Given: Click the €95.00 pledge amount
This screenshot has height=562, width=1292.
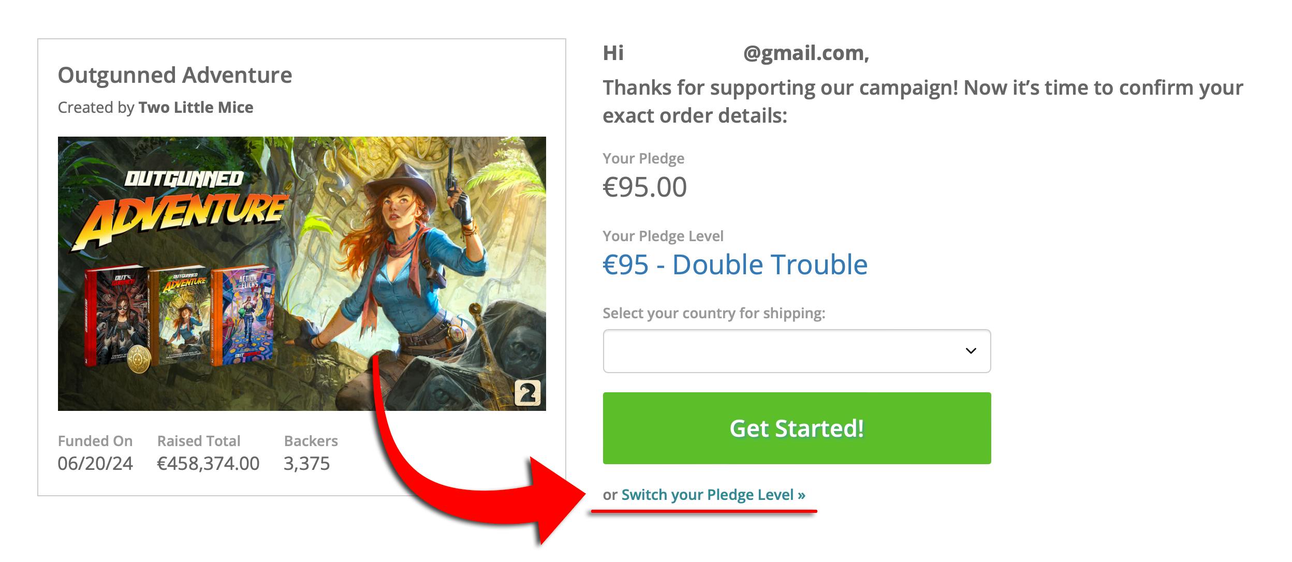Looking at the screenshot, I should pyautogui.click(x=644, y=187).
